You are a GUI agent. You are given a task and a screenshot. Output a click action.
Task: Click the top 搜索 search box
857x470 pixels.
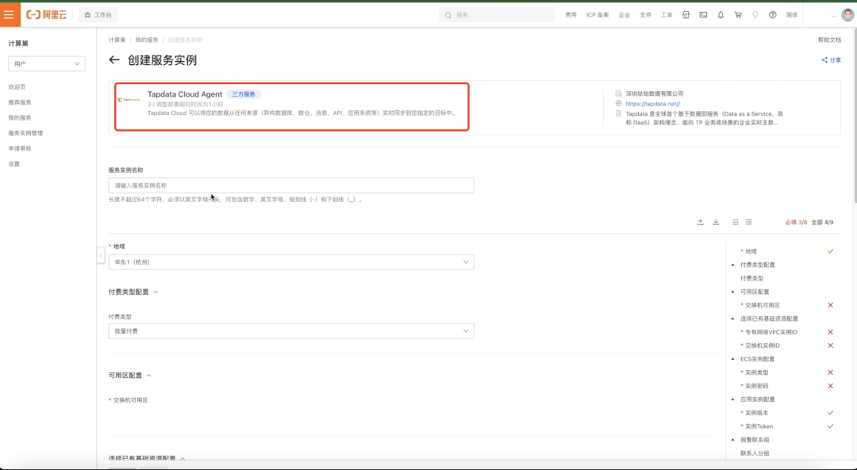point(496,15)
